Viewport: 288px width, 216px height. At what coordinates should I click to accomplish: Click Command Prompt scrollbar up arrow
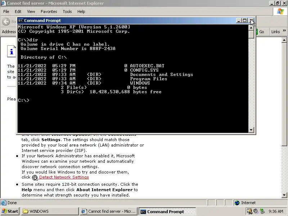tap(251, 28)
